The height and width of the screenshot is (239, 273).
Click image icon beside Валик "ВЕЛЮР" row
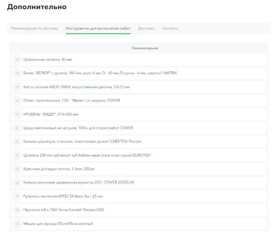click(17, 73)
